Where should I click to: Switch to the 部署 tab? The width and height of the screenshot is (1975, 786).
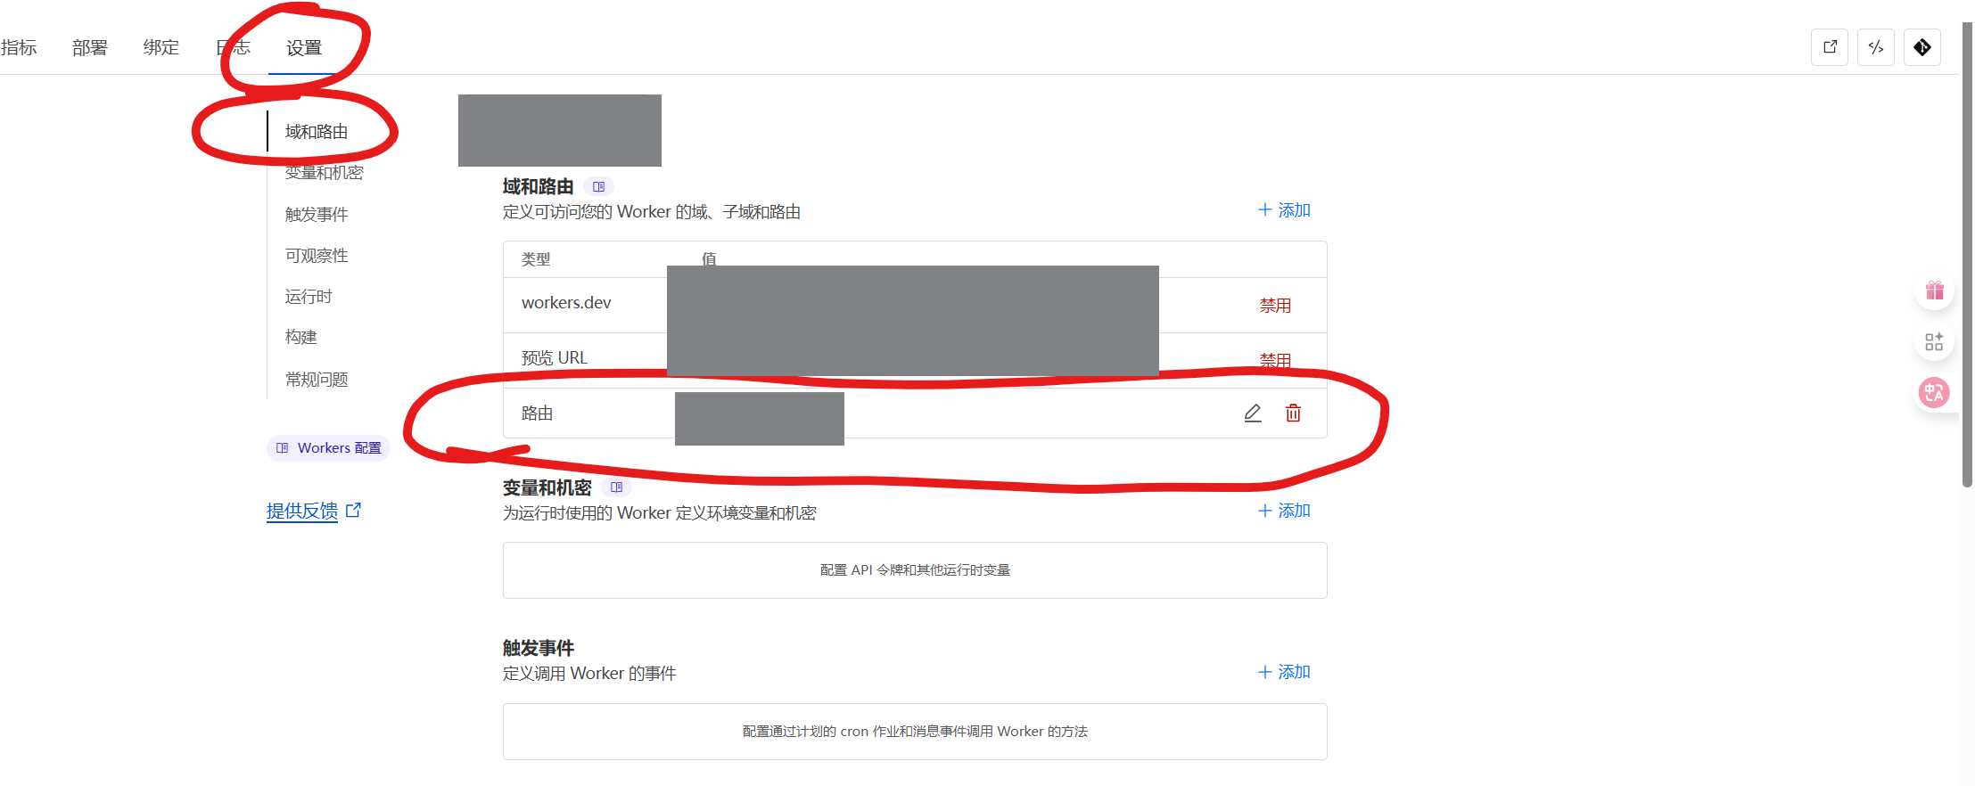click(x=90, y=47)
